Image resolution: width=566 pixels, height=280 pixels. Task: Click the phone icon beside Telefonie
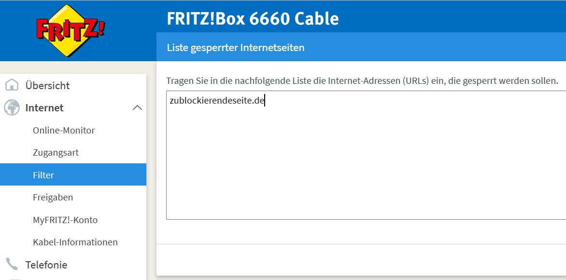[12, 264]
